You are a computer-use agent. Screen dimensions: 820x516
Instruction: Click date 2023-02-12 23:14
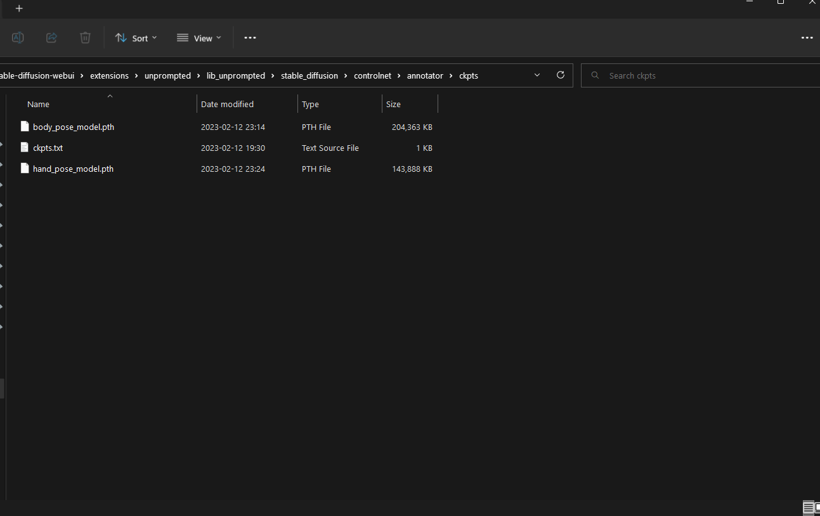point(233,127)
